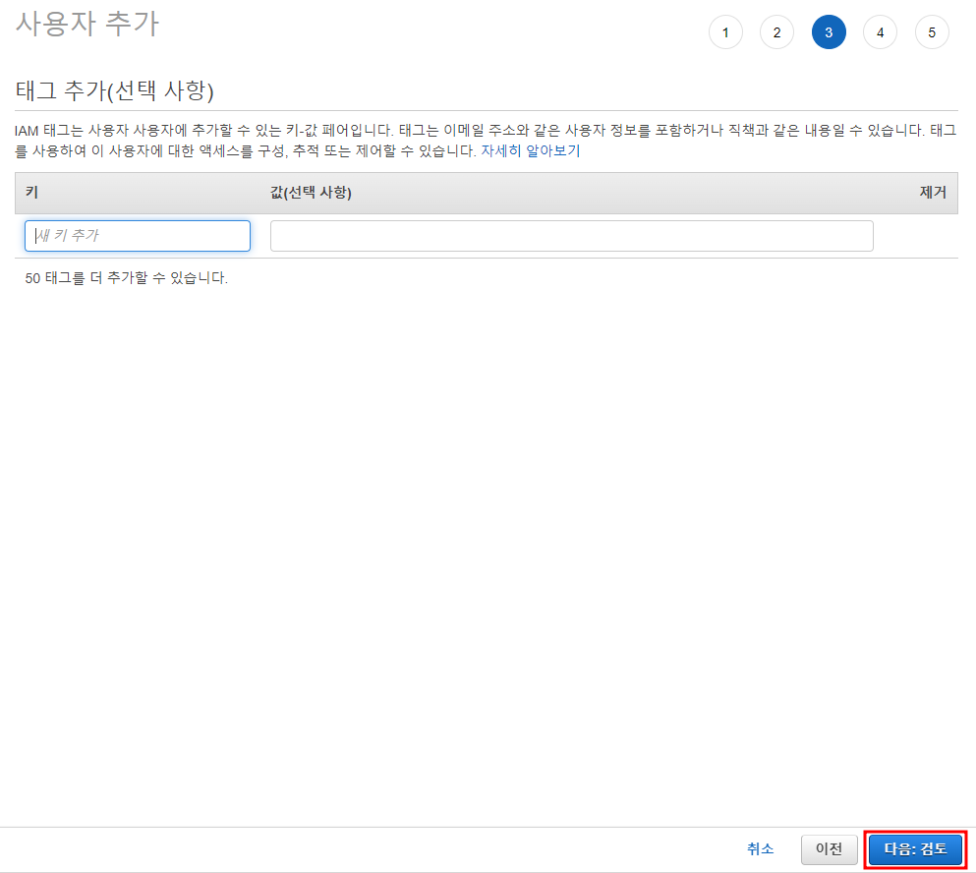
Task: Click the 태그 추가(선택 사항) heading
Action: [x=115, y=90]
